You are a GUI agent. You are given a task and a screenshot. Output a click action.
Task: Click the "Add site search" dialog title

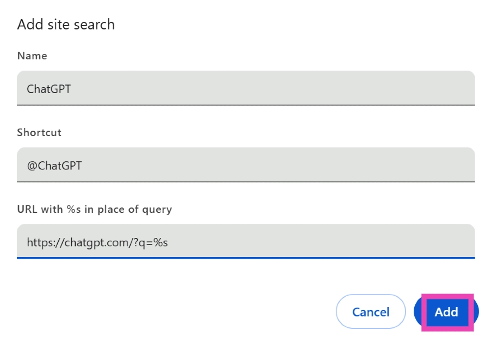tap(66, 25)
